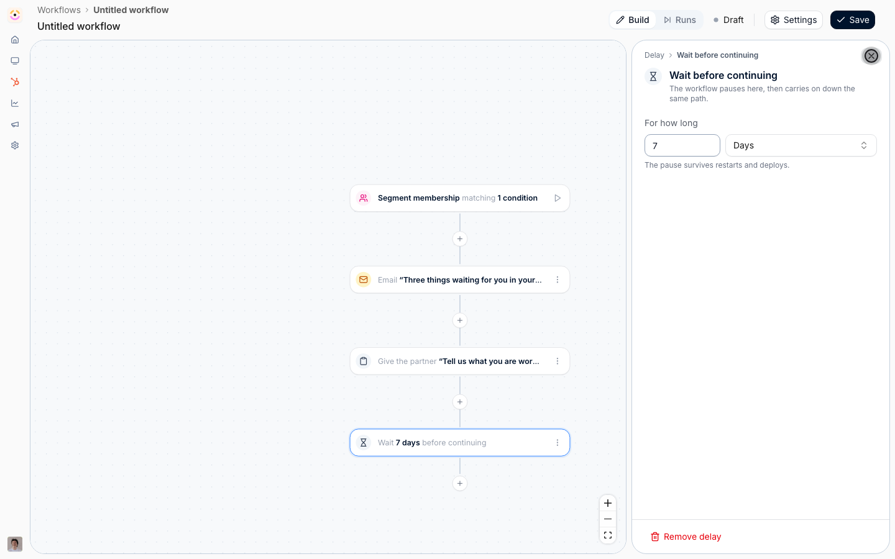Open the options menu for the Wait 7 days step

558,443
